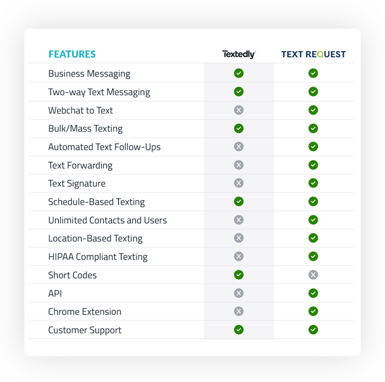The width and height of the screenshot is (385, 382).
Task: Click Text Request's check for HIPAA Compliant Texting
Action: [313, 257]
